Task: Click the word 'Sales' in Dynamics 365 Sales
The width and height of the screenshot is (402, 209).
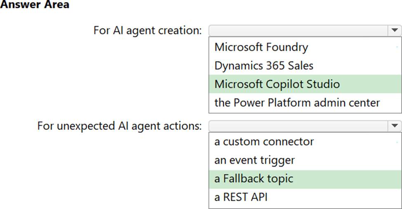Action: pos(299,66)
